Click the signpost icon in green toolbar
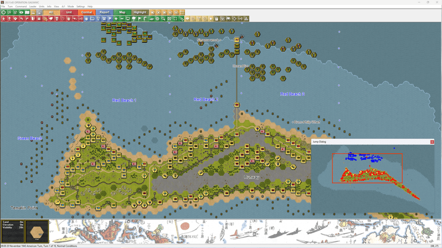 coord(134,19)
